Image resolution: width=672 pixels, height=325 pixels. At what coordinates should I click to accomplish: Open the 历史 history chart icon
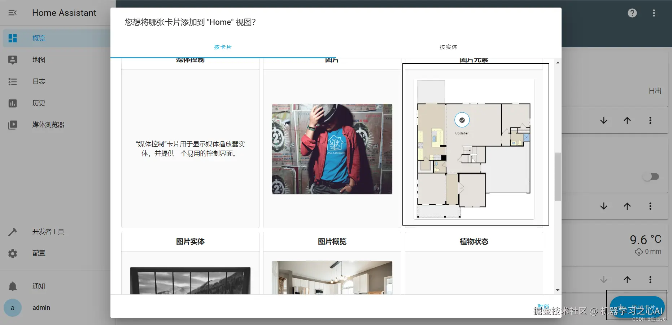pyautogui.click(x=13, y=103)
